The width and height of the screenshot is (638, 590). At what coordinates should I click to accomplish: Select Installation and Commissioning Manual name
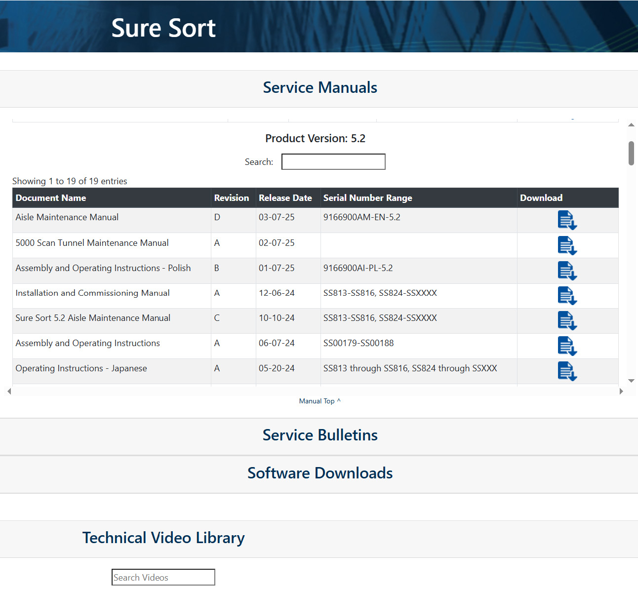pyautogui.click(x=92, y=293)
